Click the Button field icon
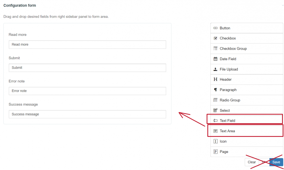The height and width of the screenshot is (170, 284). click(215, 28)
